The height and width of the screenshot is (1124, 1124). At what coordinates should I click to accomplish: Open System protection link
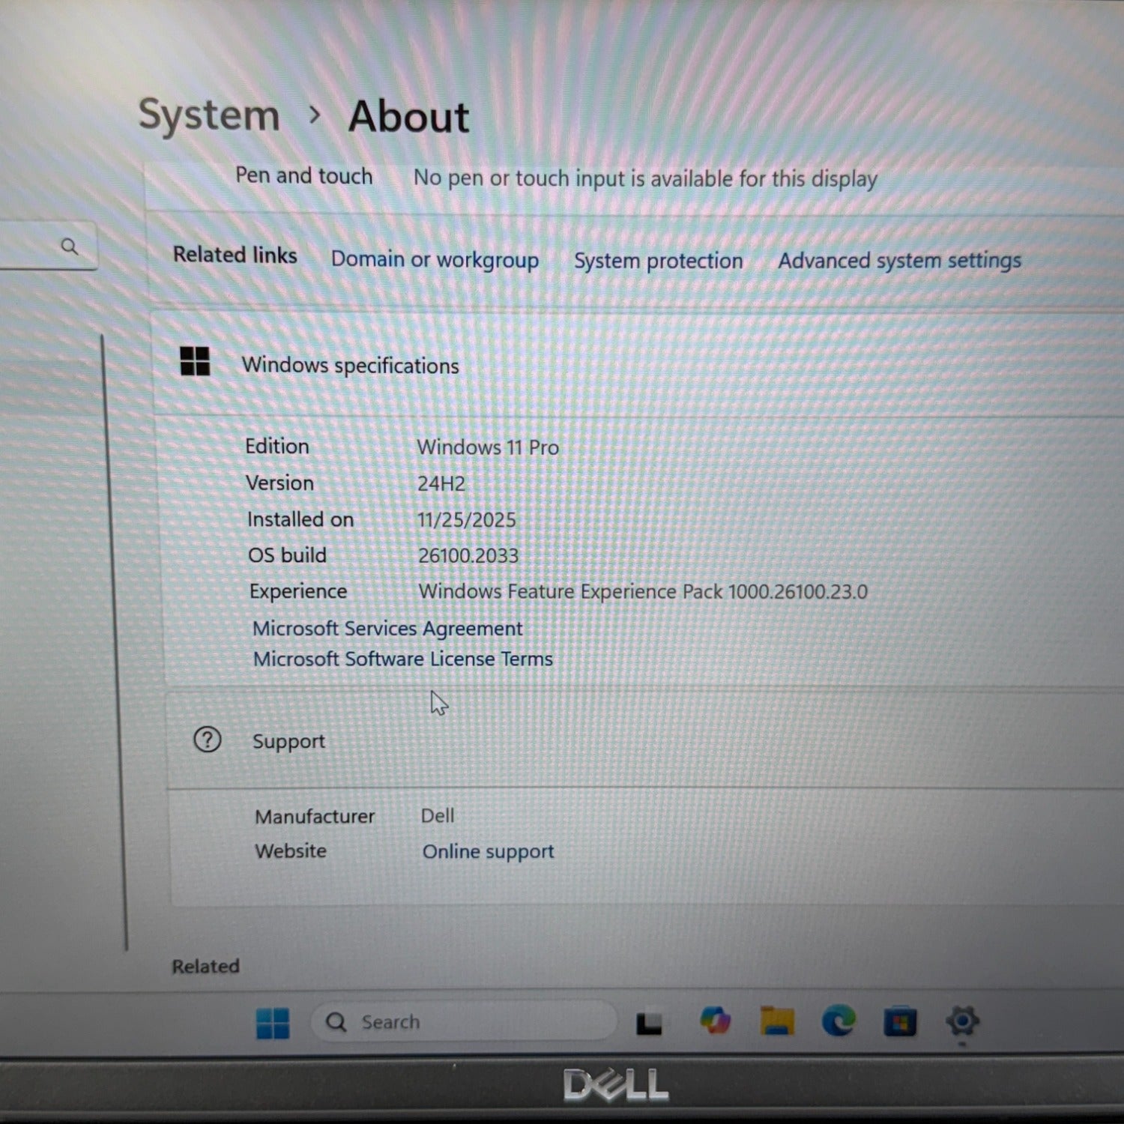coord(658,261)
